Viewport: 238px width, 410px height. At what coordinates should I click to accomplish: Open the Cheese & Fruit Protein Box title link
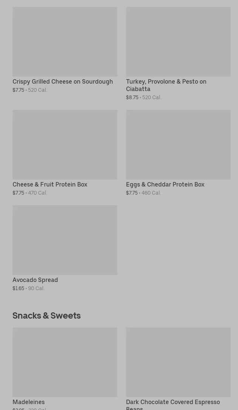point(50,184)
